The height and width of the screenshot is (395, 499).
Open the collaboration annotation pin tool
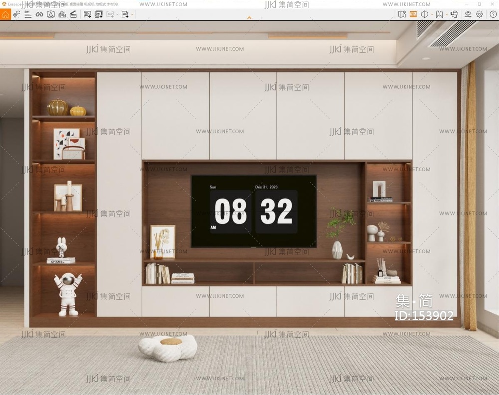(16, 14)
